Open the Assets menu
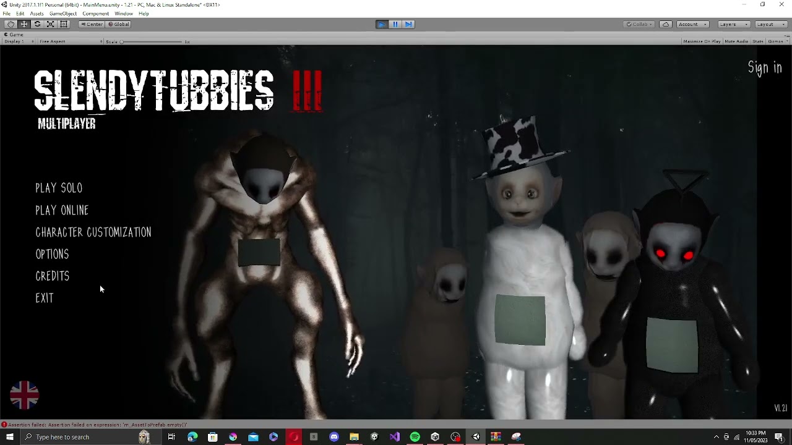The image size is (792, 445). 37,14
